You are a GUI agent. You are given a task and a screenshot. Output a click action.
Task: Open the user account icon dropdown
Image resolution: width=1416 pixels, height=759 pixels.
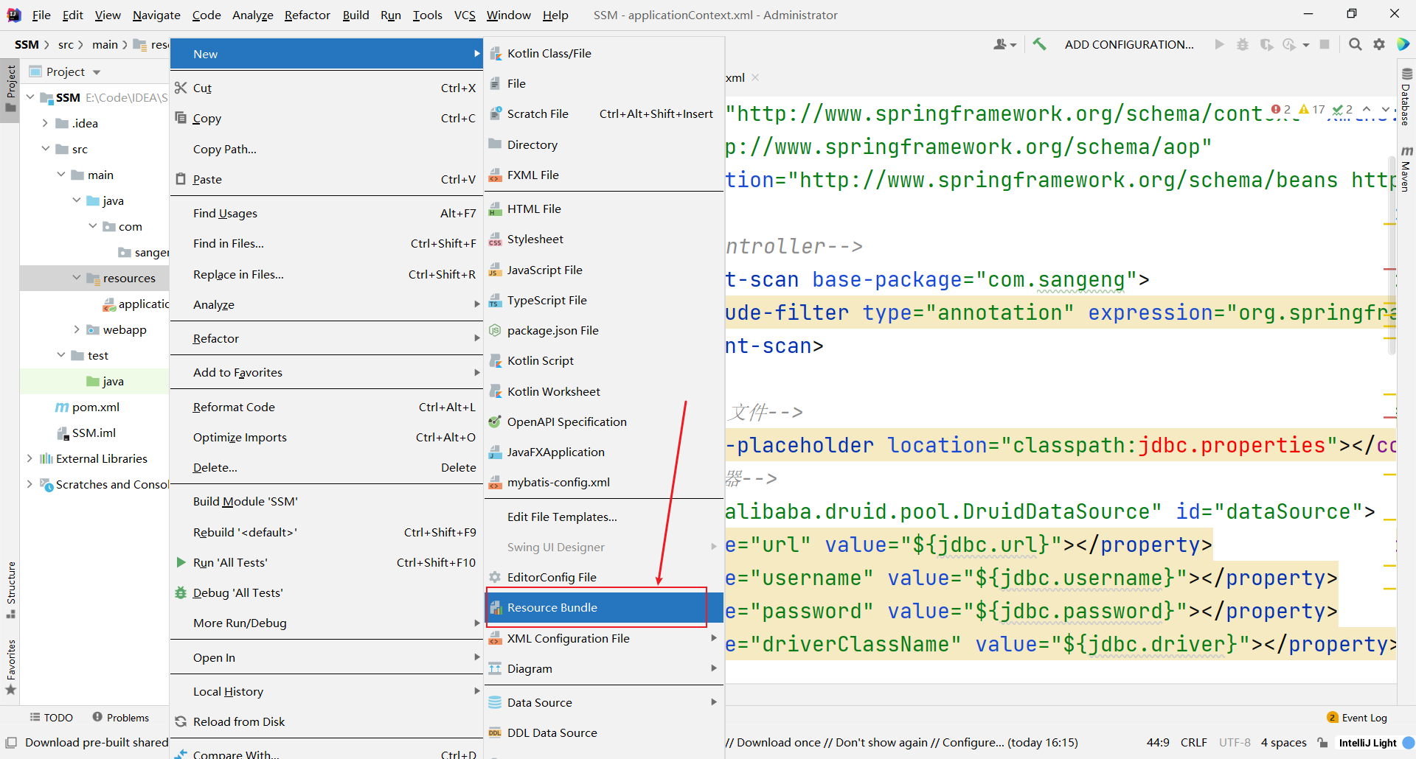pyautogui.click(x=1004, y=44)
